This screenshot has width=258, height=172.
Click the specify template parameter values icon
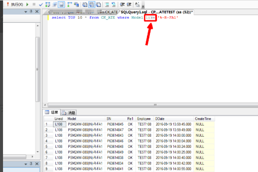pos(138,5)
